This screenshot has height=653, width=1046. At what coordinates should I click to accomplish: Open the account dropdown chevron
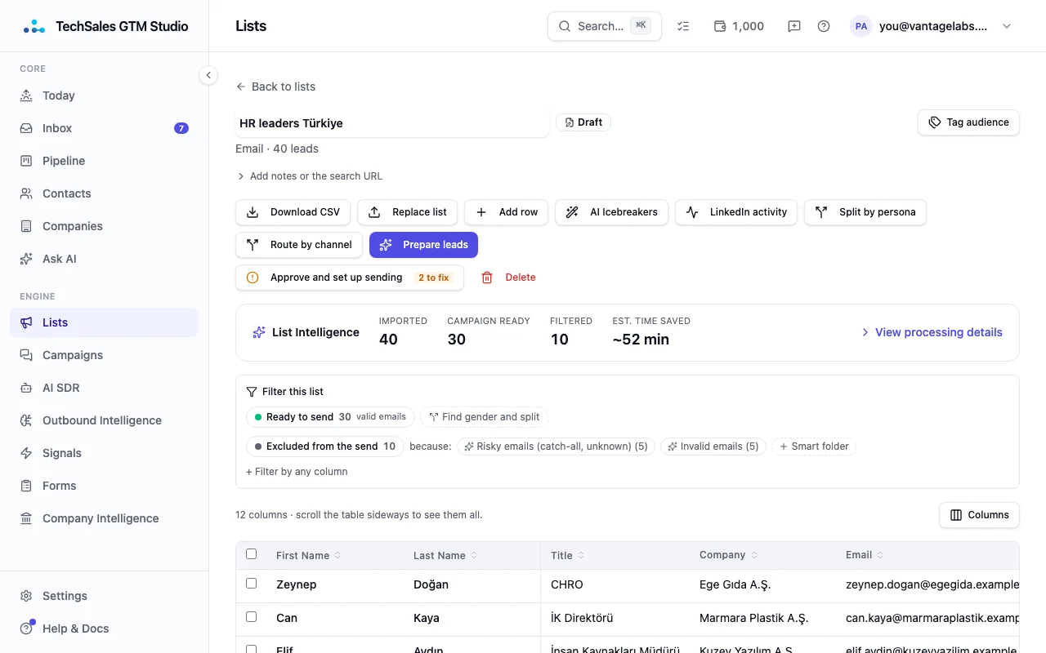[x=1007, y=26]
